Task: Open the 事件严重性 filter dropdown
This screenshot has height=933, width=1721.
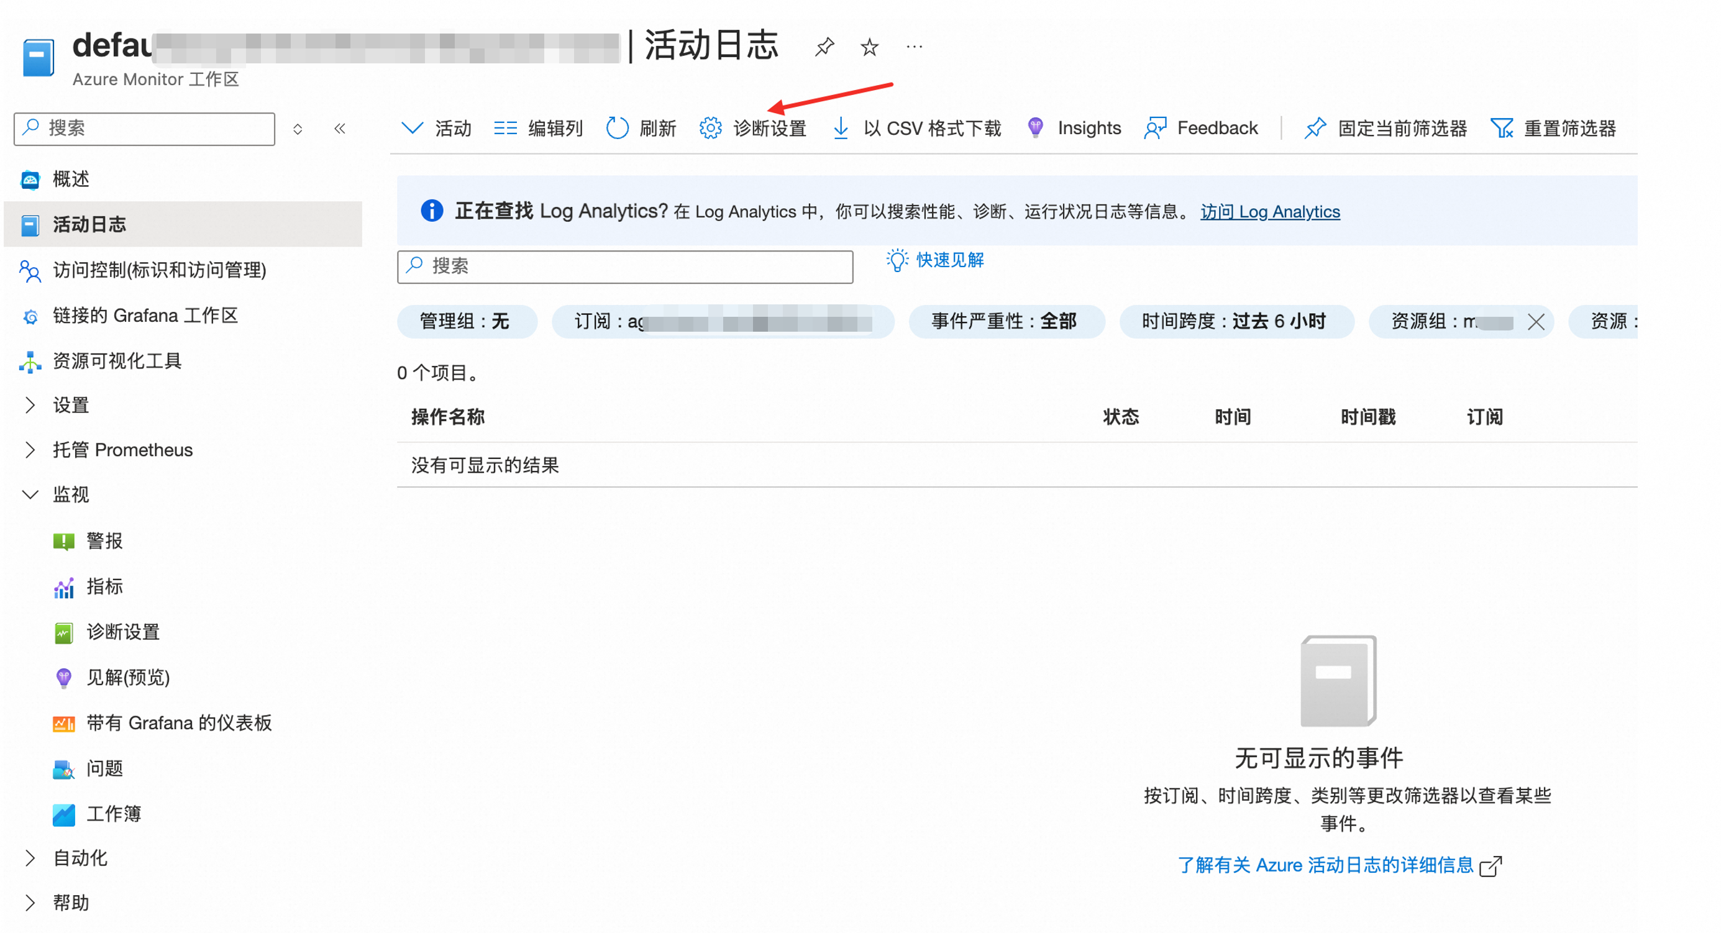Action: click(1005, 321)
